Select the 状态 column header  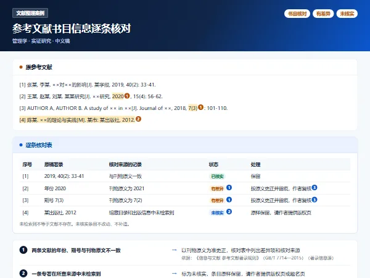pyautogui.click(x=213, y=164)
